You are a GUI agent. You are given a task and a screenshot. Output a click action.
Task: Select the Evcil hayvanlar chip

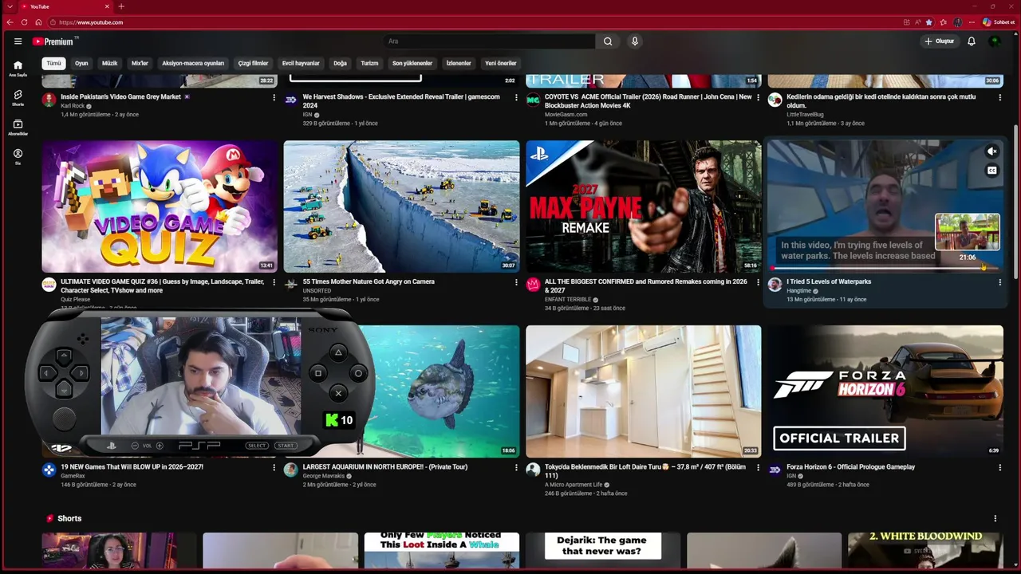[x=301, y=63]
